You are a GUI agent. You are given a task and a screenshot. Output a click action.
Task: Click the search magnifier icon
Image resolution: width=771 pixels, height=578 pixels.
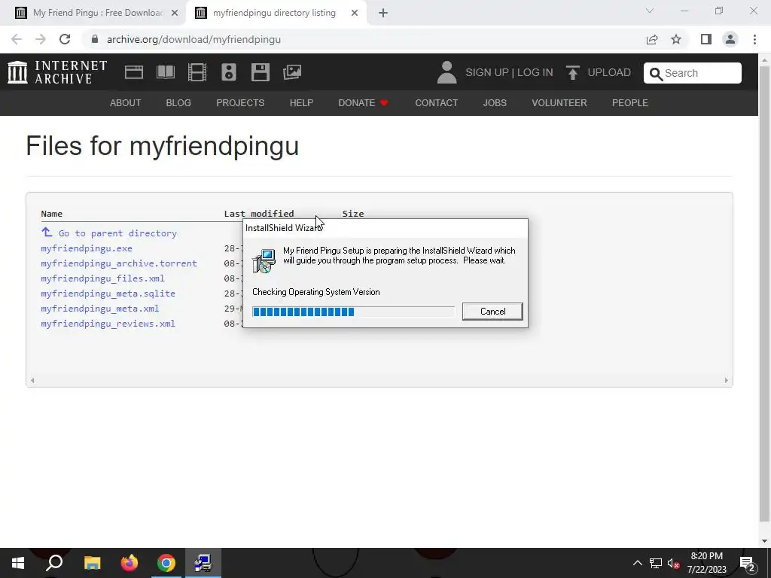click(656, 74)
